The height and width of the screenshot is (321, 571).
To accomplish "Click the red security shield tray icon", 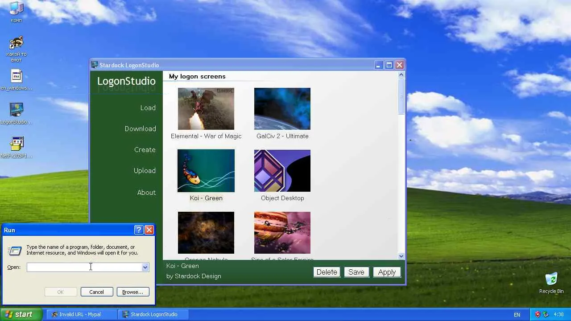I will pos(538,314).
